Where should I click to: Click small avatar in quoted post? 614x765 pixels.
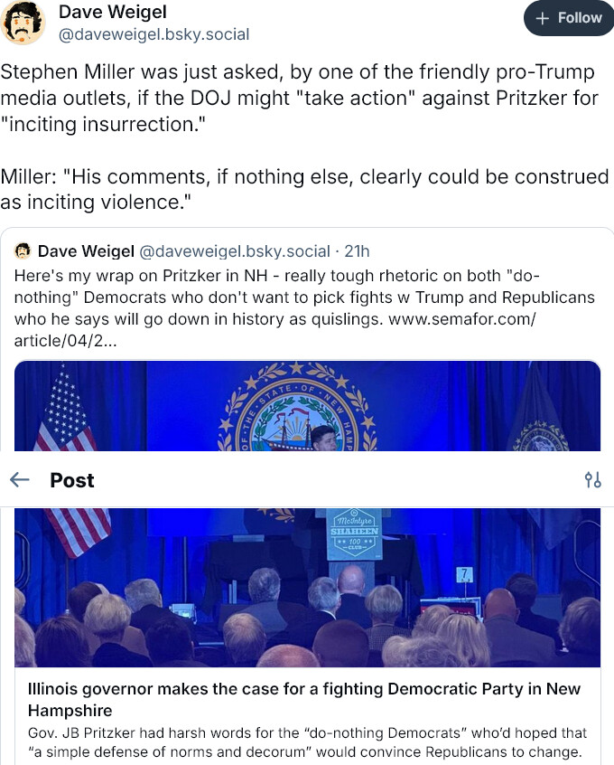pos(23,251)
